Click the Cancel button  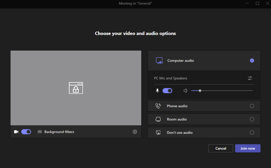(220, 148)
